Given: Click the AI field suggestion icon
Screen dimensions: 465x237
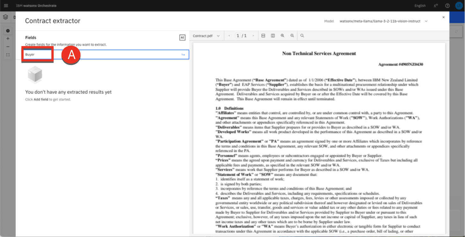Looking at the screenshot, I should click(x=182, y=38).
